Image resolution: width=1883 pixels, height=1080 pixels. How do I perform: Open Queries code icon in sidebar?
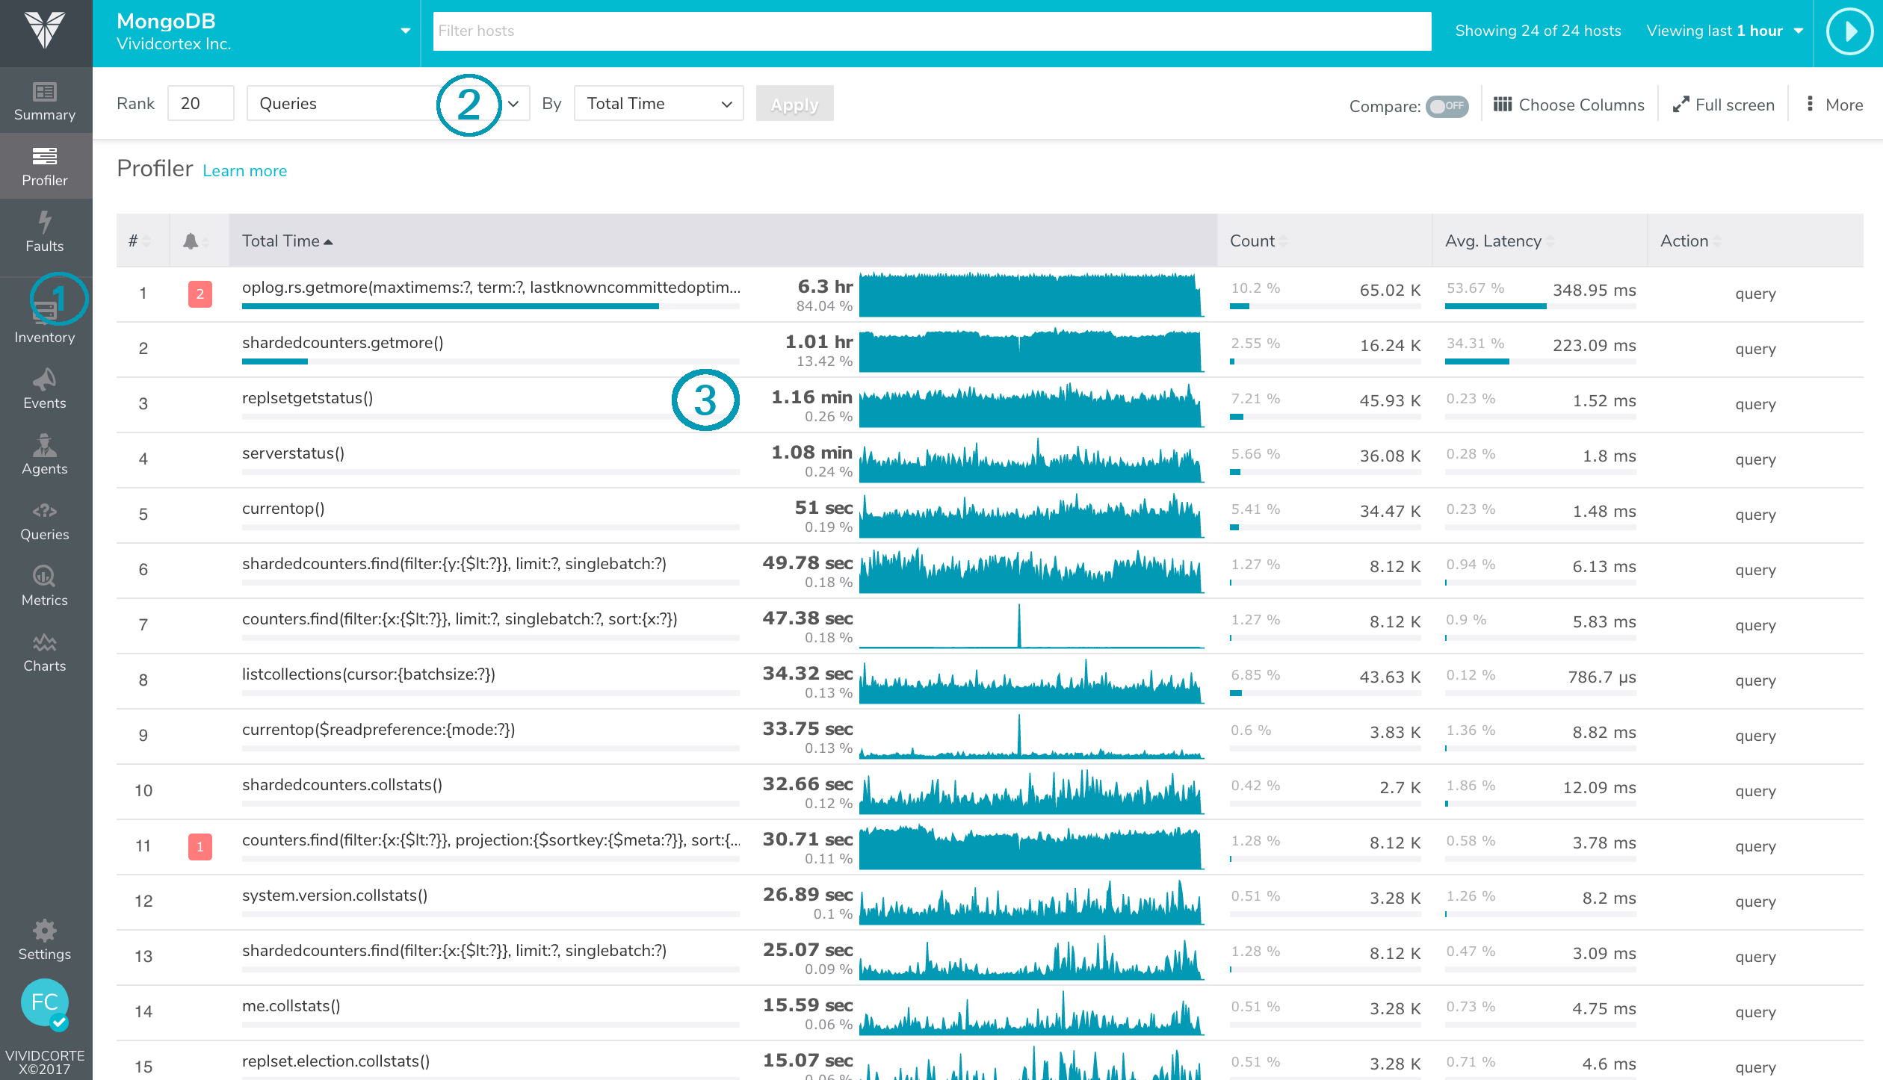[45, 512]
